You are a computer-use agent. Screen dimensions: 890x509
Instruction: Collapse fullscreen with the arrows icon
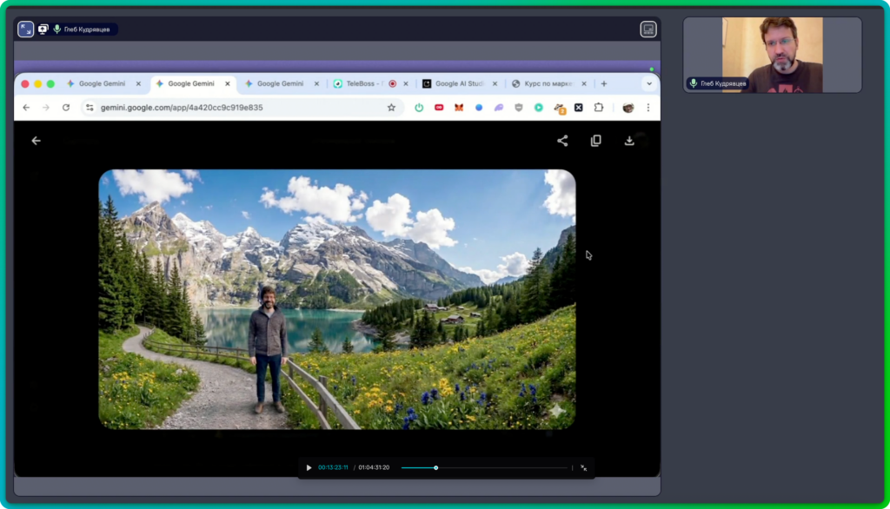[x=25, y=29]
